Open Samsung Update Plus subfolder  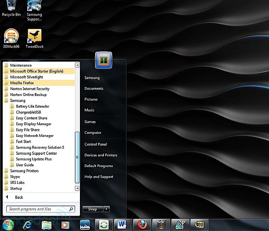tap(39, 159)
